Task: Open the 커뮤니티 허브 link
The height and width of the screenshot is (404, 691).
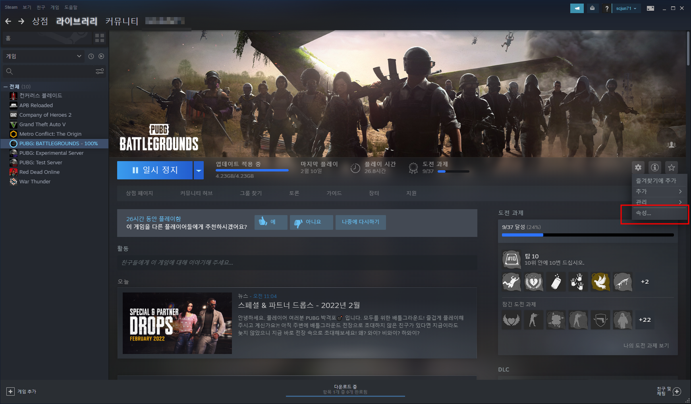Action: [197, 193]
